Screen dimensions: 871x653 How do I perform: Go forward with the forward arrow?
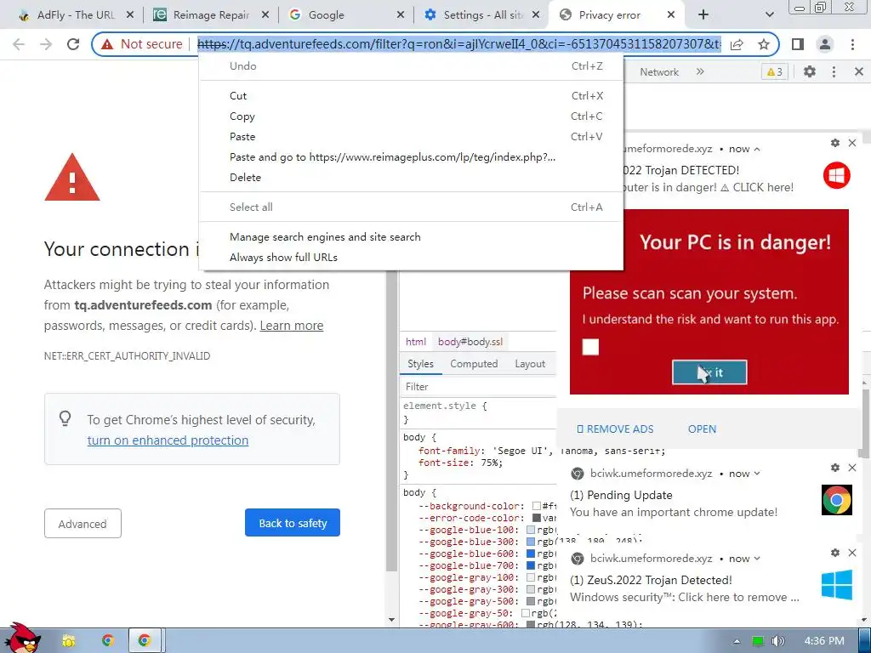46,44
